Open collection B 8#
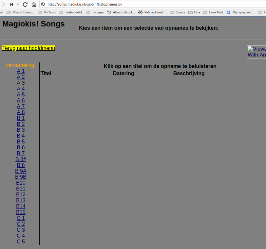The width and height of the screenshot is (266, 249). click(x=21, y=159)
